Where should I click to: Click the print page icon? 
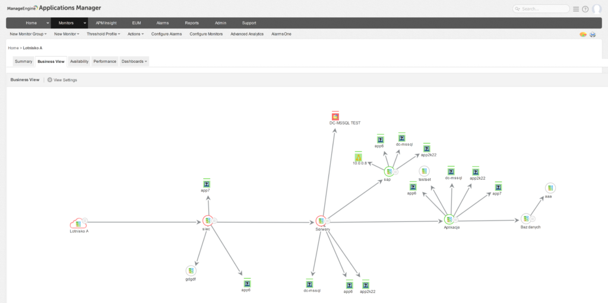[592, 34]
